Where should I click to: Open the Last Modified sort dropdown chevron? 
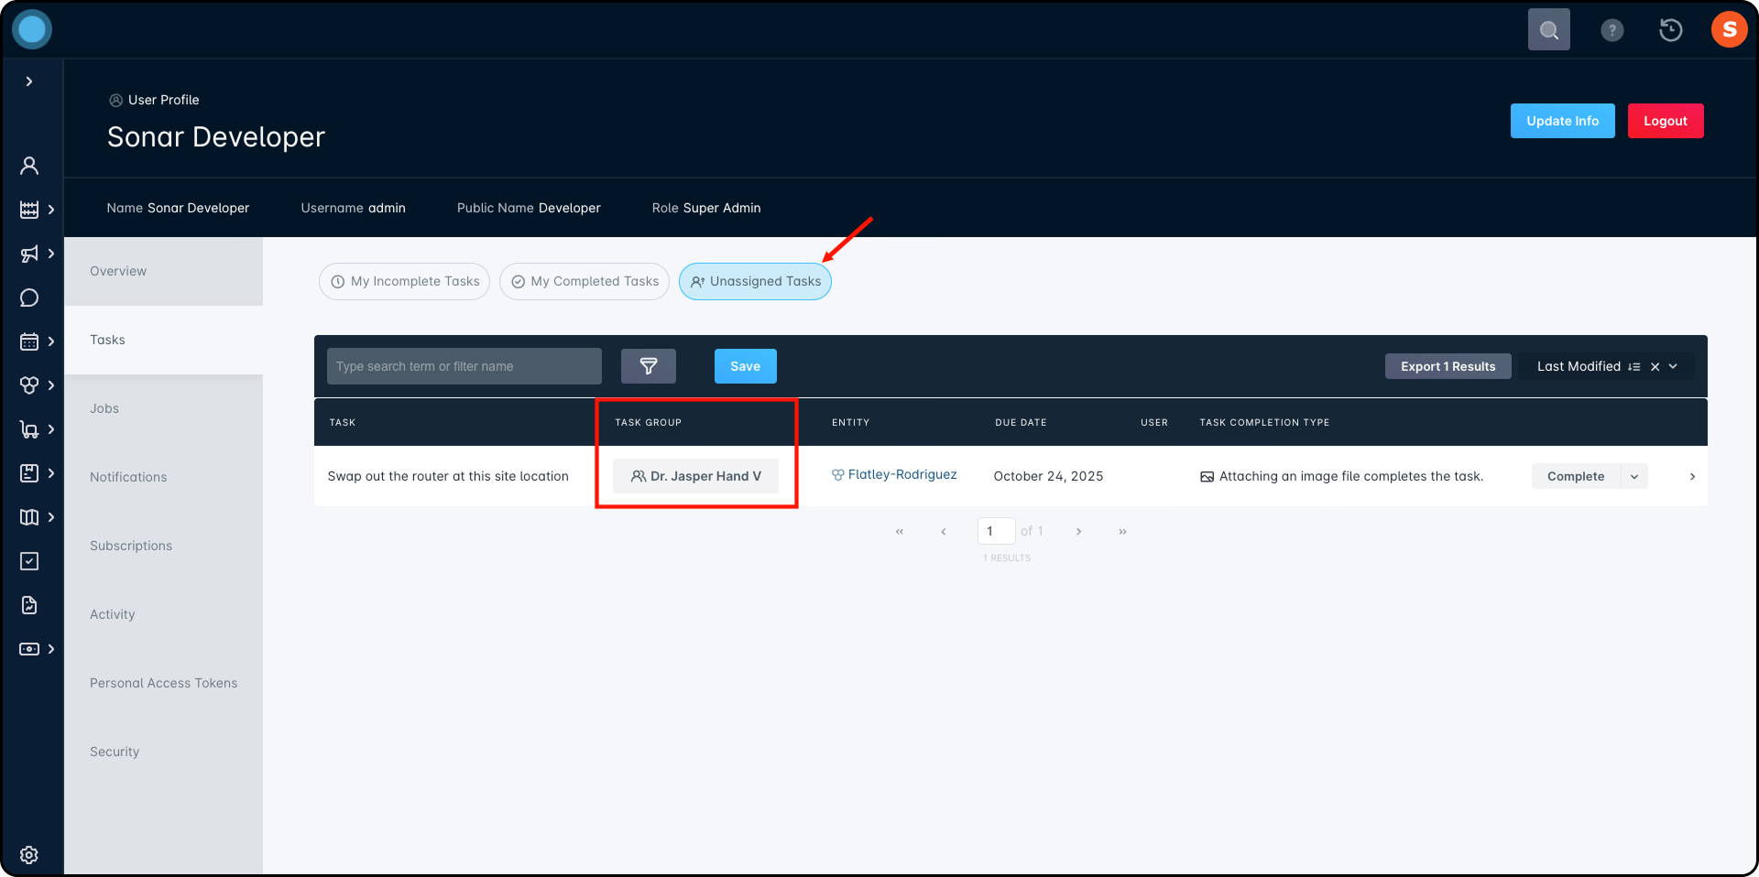coord(1674,366)
